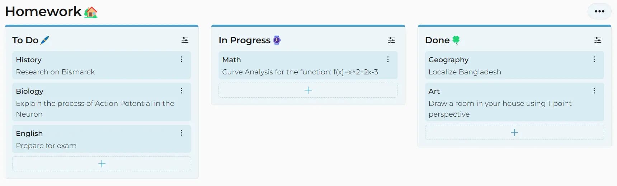Open To Do list settings
617x186 pixels.
(185, 40)
